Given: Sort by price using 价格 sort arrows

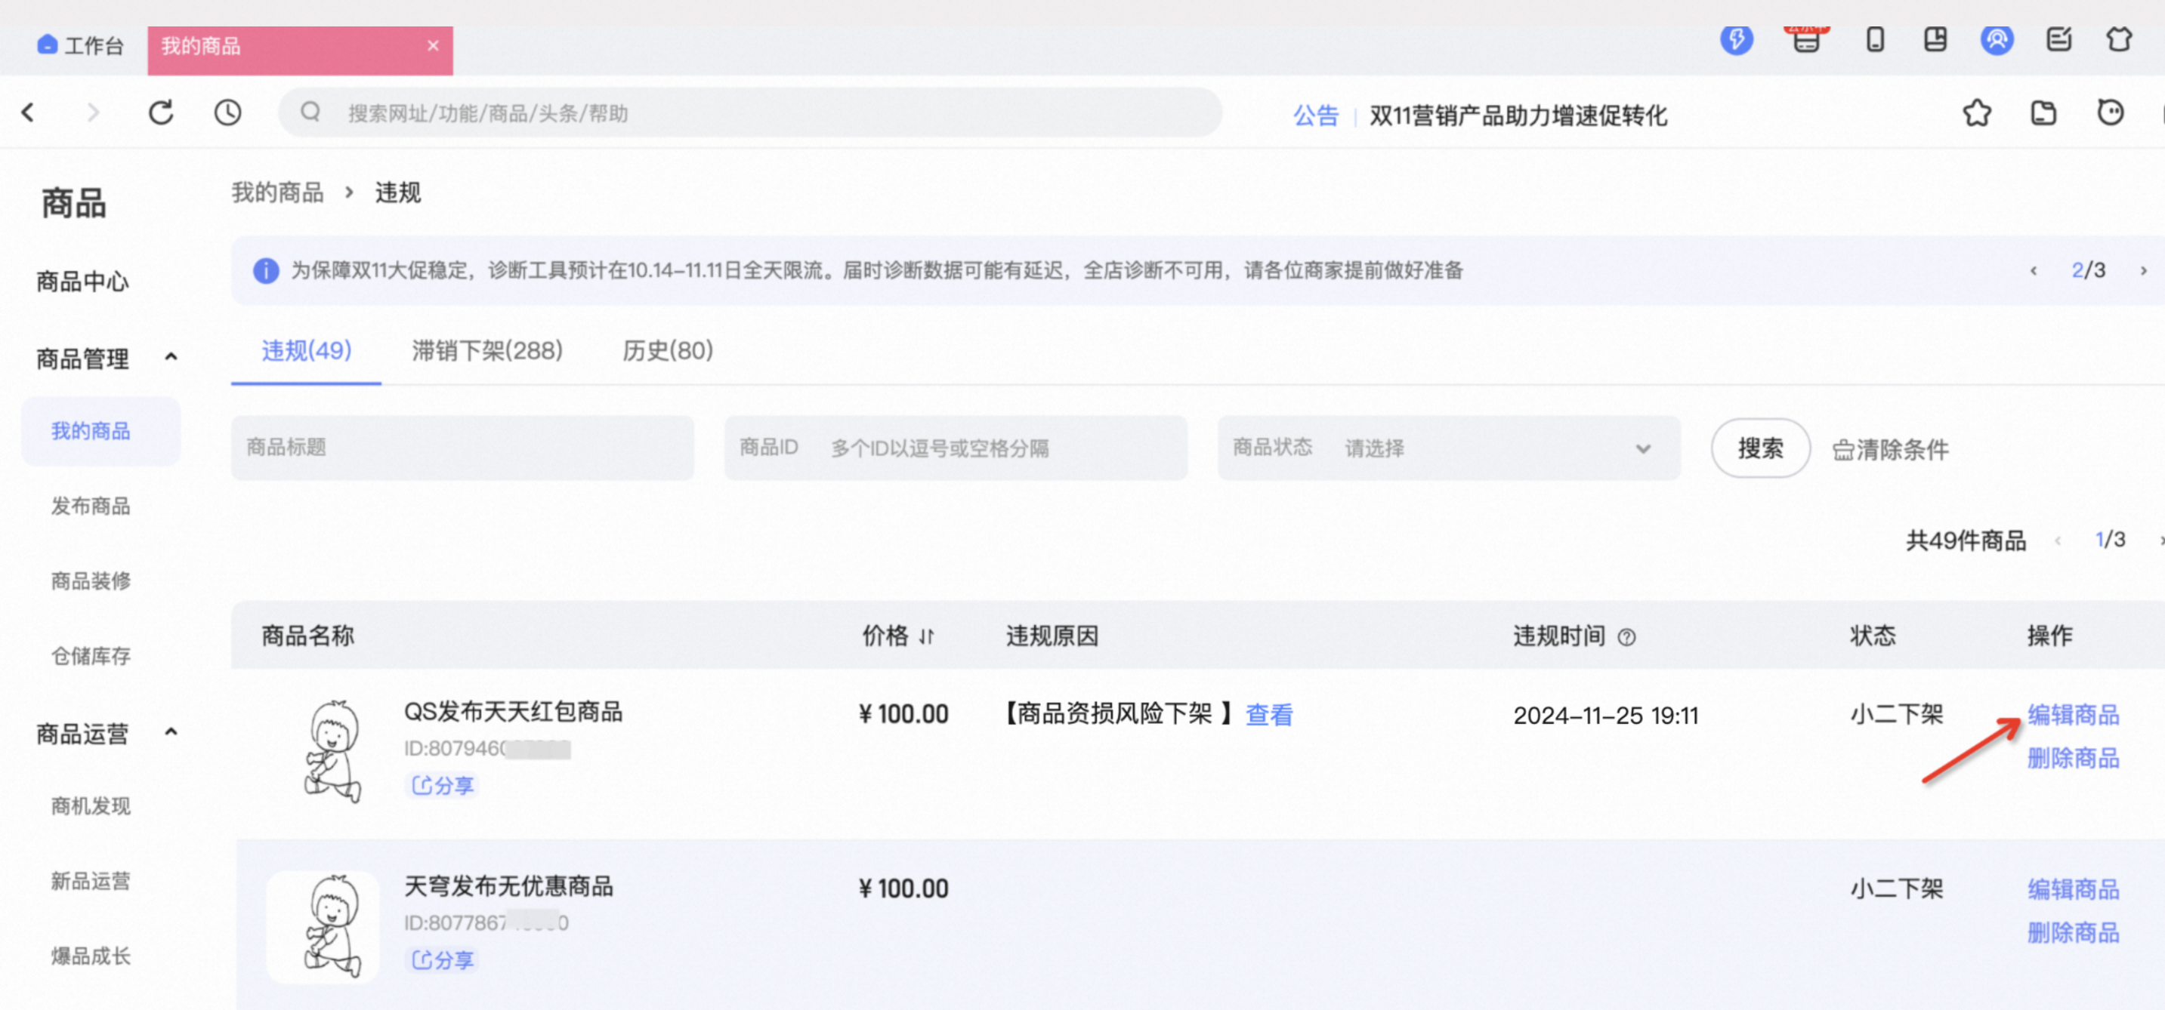Looking at the screenshot, I should pos(926,637).
